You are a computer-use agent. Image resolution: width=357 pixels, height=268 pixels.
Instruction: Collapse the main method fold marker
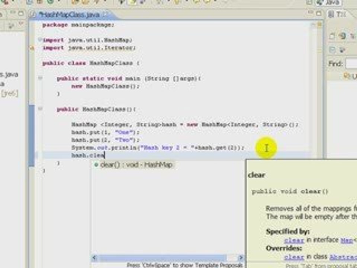coord(40,78)
